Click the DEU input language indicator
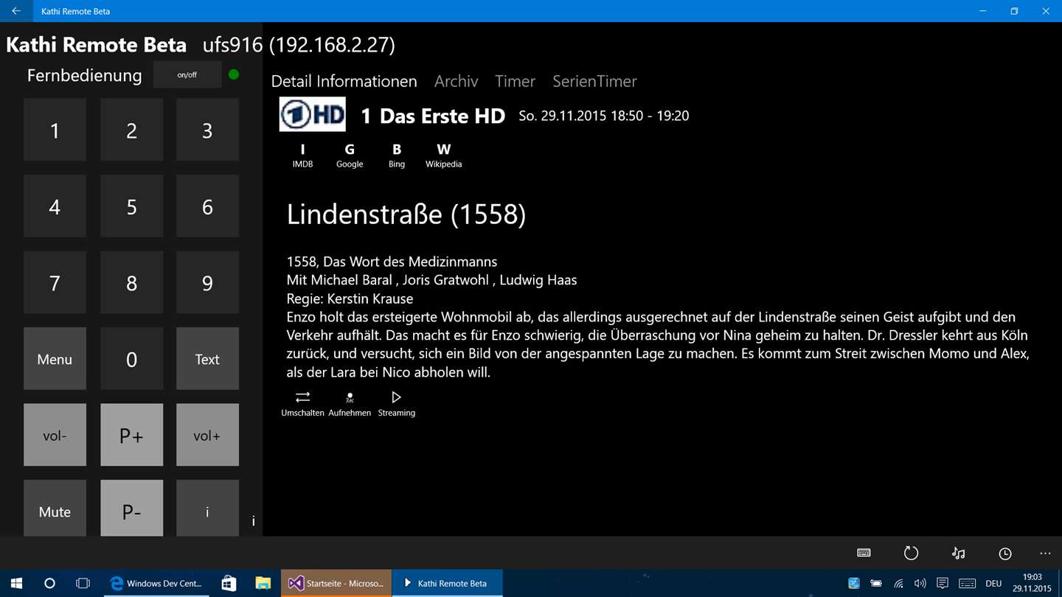The width and height of the screenshot is (1062, 597). click(993, 583)
